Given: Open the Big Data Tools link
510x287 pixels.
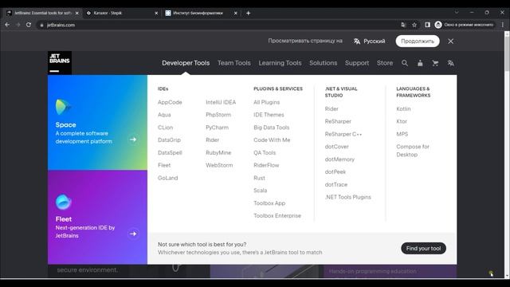Looking at the screenshot, I should click(272, 128).
